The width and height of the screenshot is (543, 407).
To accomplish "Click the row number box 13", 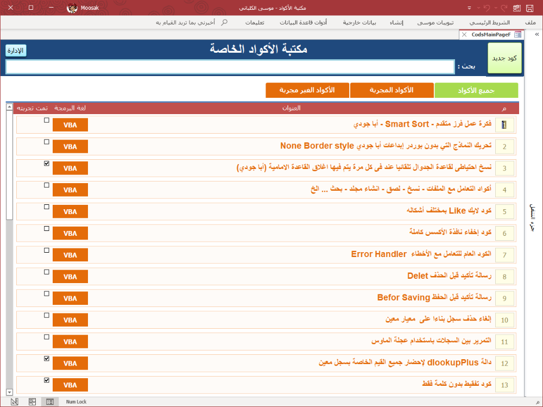I will (504, 385).
